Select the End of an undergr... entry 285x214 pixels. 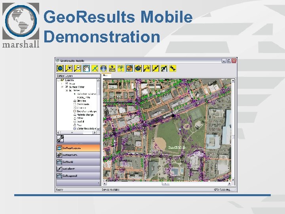[x=85, y=111]
